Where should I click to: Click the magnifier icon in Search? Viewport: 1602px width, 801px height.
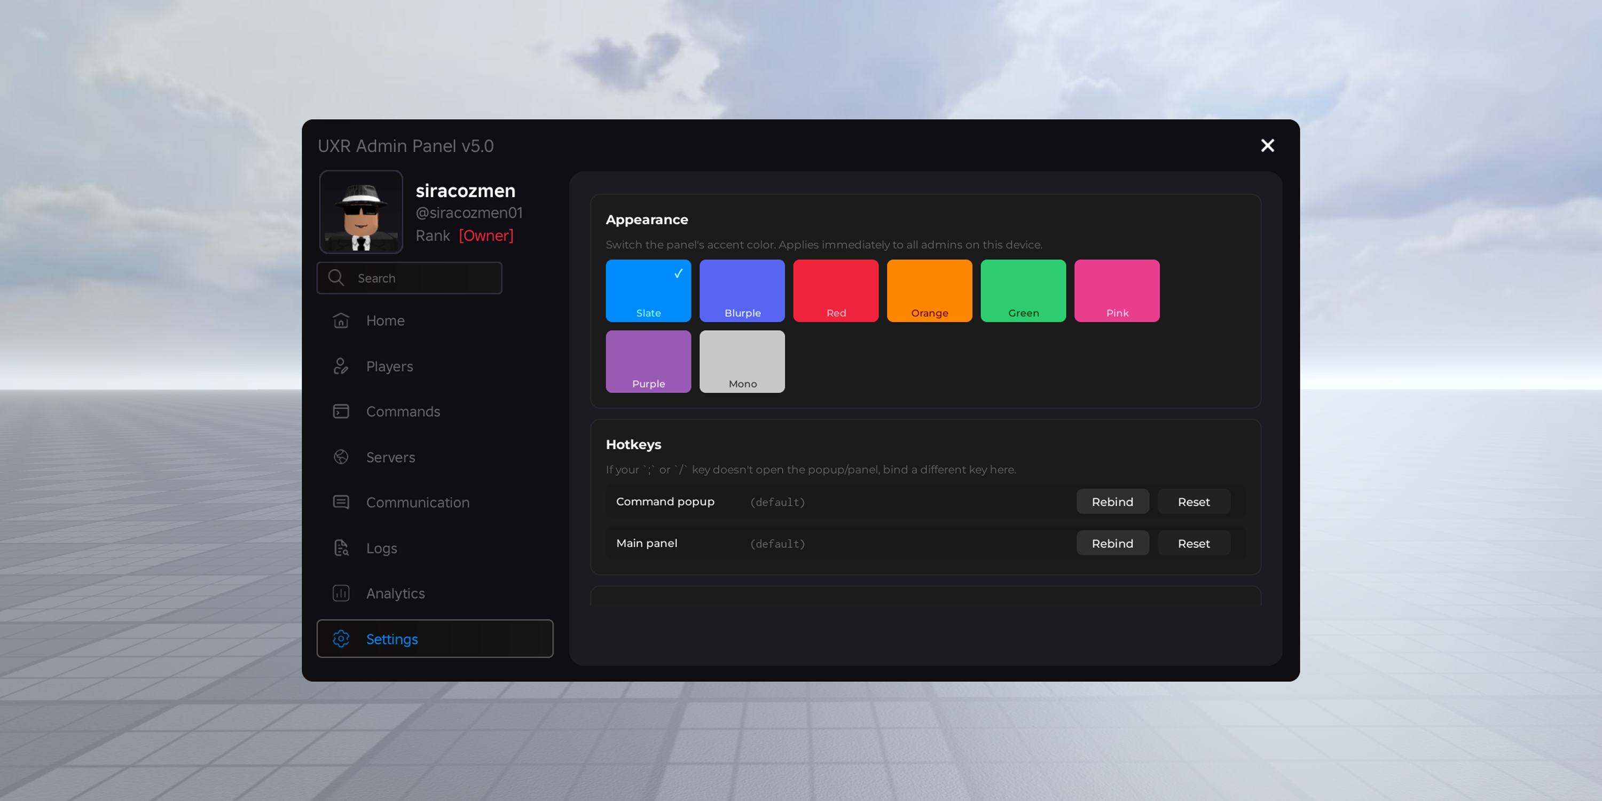click(x=336, y=277)
